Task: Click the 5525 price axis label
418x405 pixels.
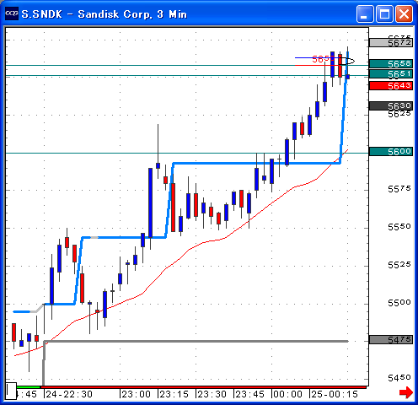Action: pyautogui.click(x=399, y=265)
